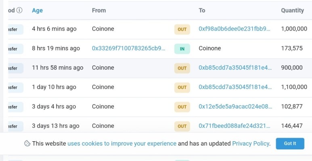Click IN badge for 173,575 transfer
The height and width of the screenshot is (161, 312).
pyautogui.click(x=182, y=49)
